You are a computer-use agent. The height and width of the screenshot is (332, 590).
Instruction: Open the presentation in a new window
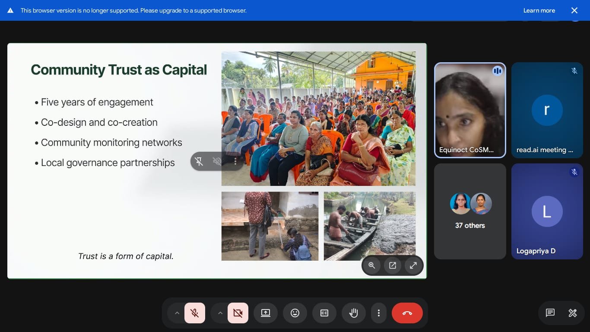(393, 265)
